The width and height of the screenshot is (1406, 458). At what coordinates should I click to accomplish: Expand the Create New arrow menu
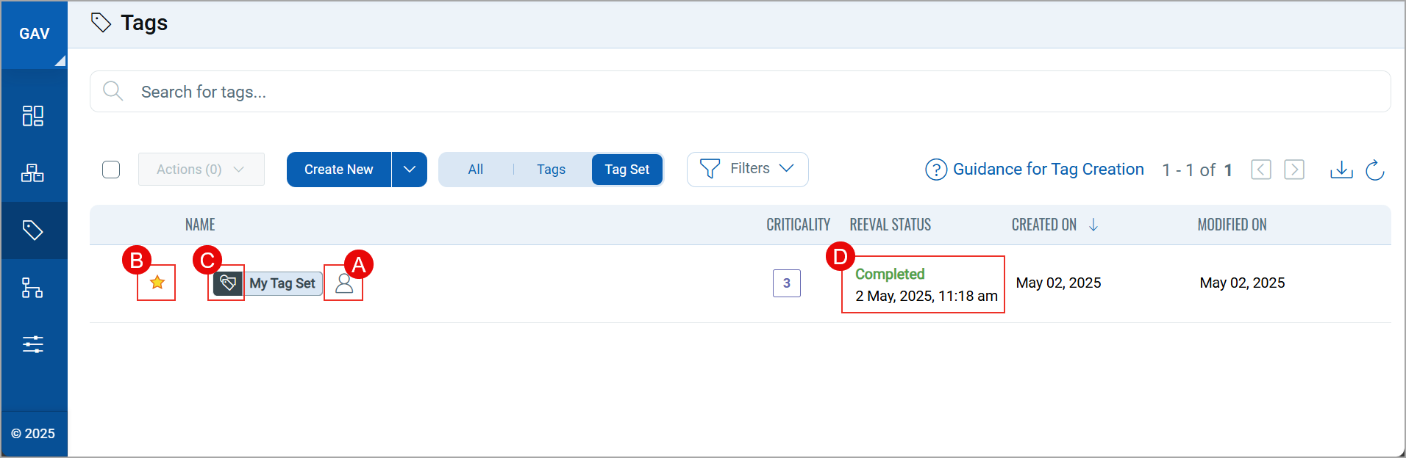point(410,170)
